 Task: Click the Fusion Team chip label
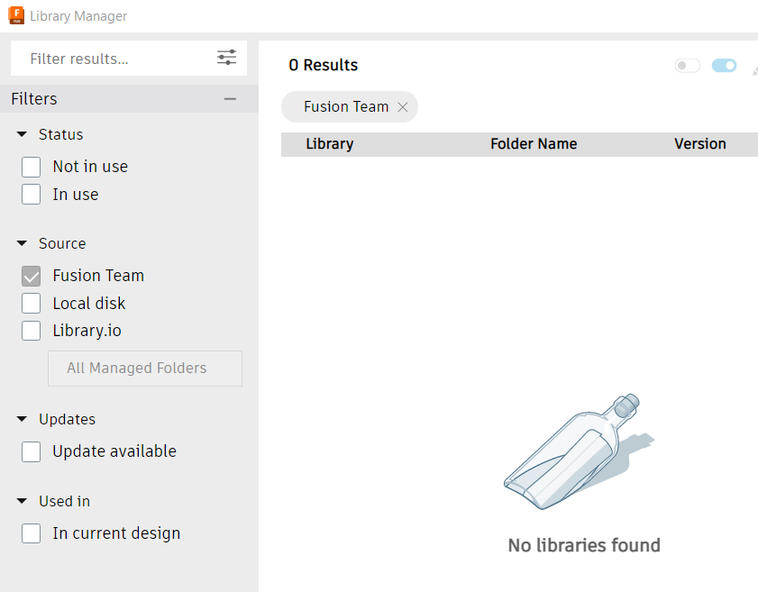(346, 107)
